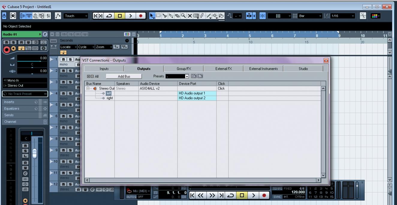Select the Range Selection tool
The image size is (397, 205).
pos(158,16)
